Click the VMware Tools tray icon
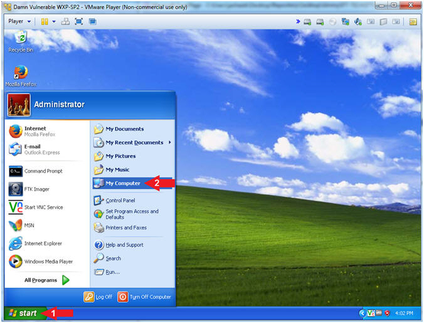 (x=379, y=313)
